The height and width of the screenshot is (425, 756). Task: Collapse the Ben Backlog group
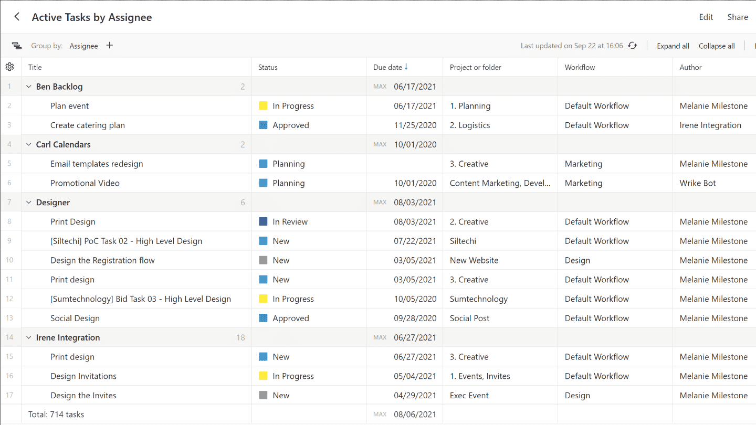[29, 87]
